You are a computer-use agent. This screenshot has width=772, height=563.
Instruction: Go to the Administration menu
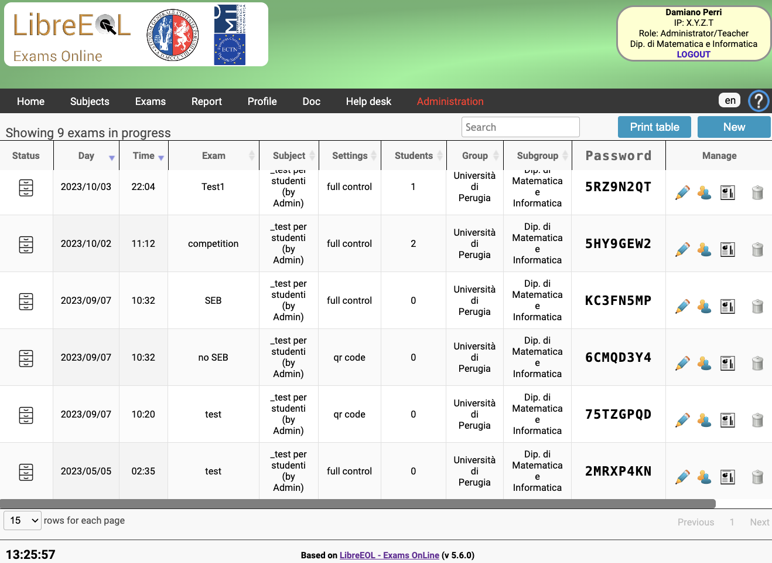click(450, 101)
